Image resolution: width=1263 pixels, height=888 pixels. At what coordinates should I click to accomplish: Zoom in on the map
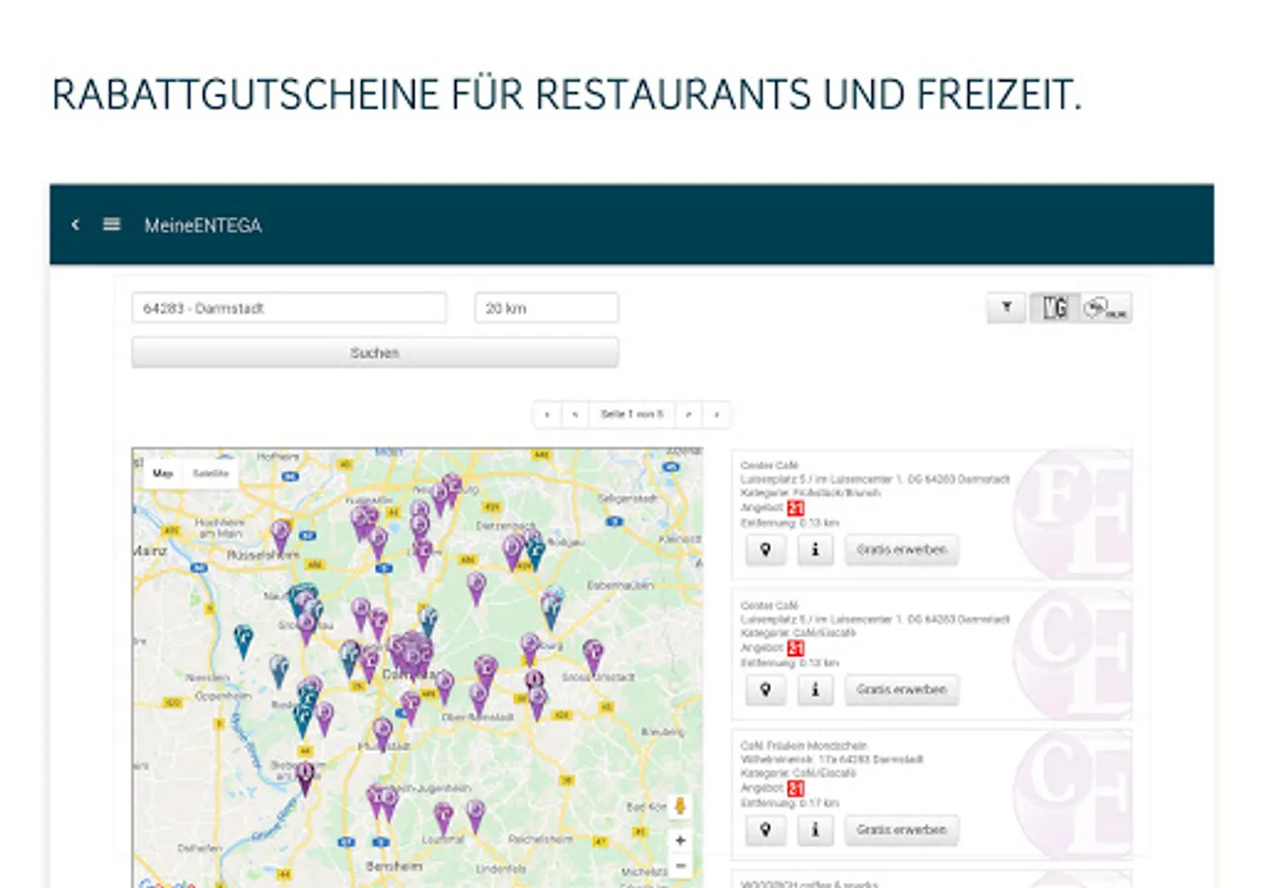coord(680,841)
